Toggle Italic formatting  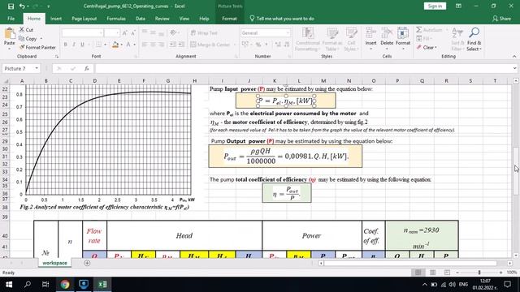coord(74,45)
